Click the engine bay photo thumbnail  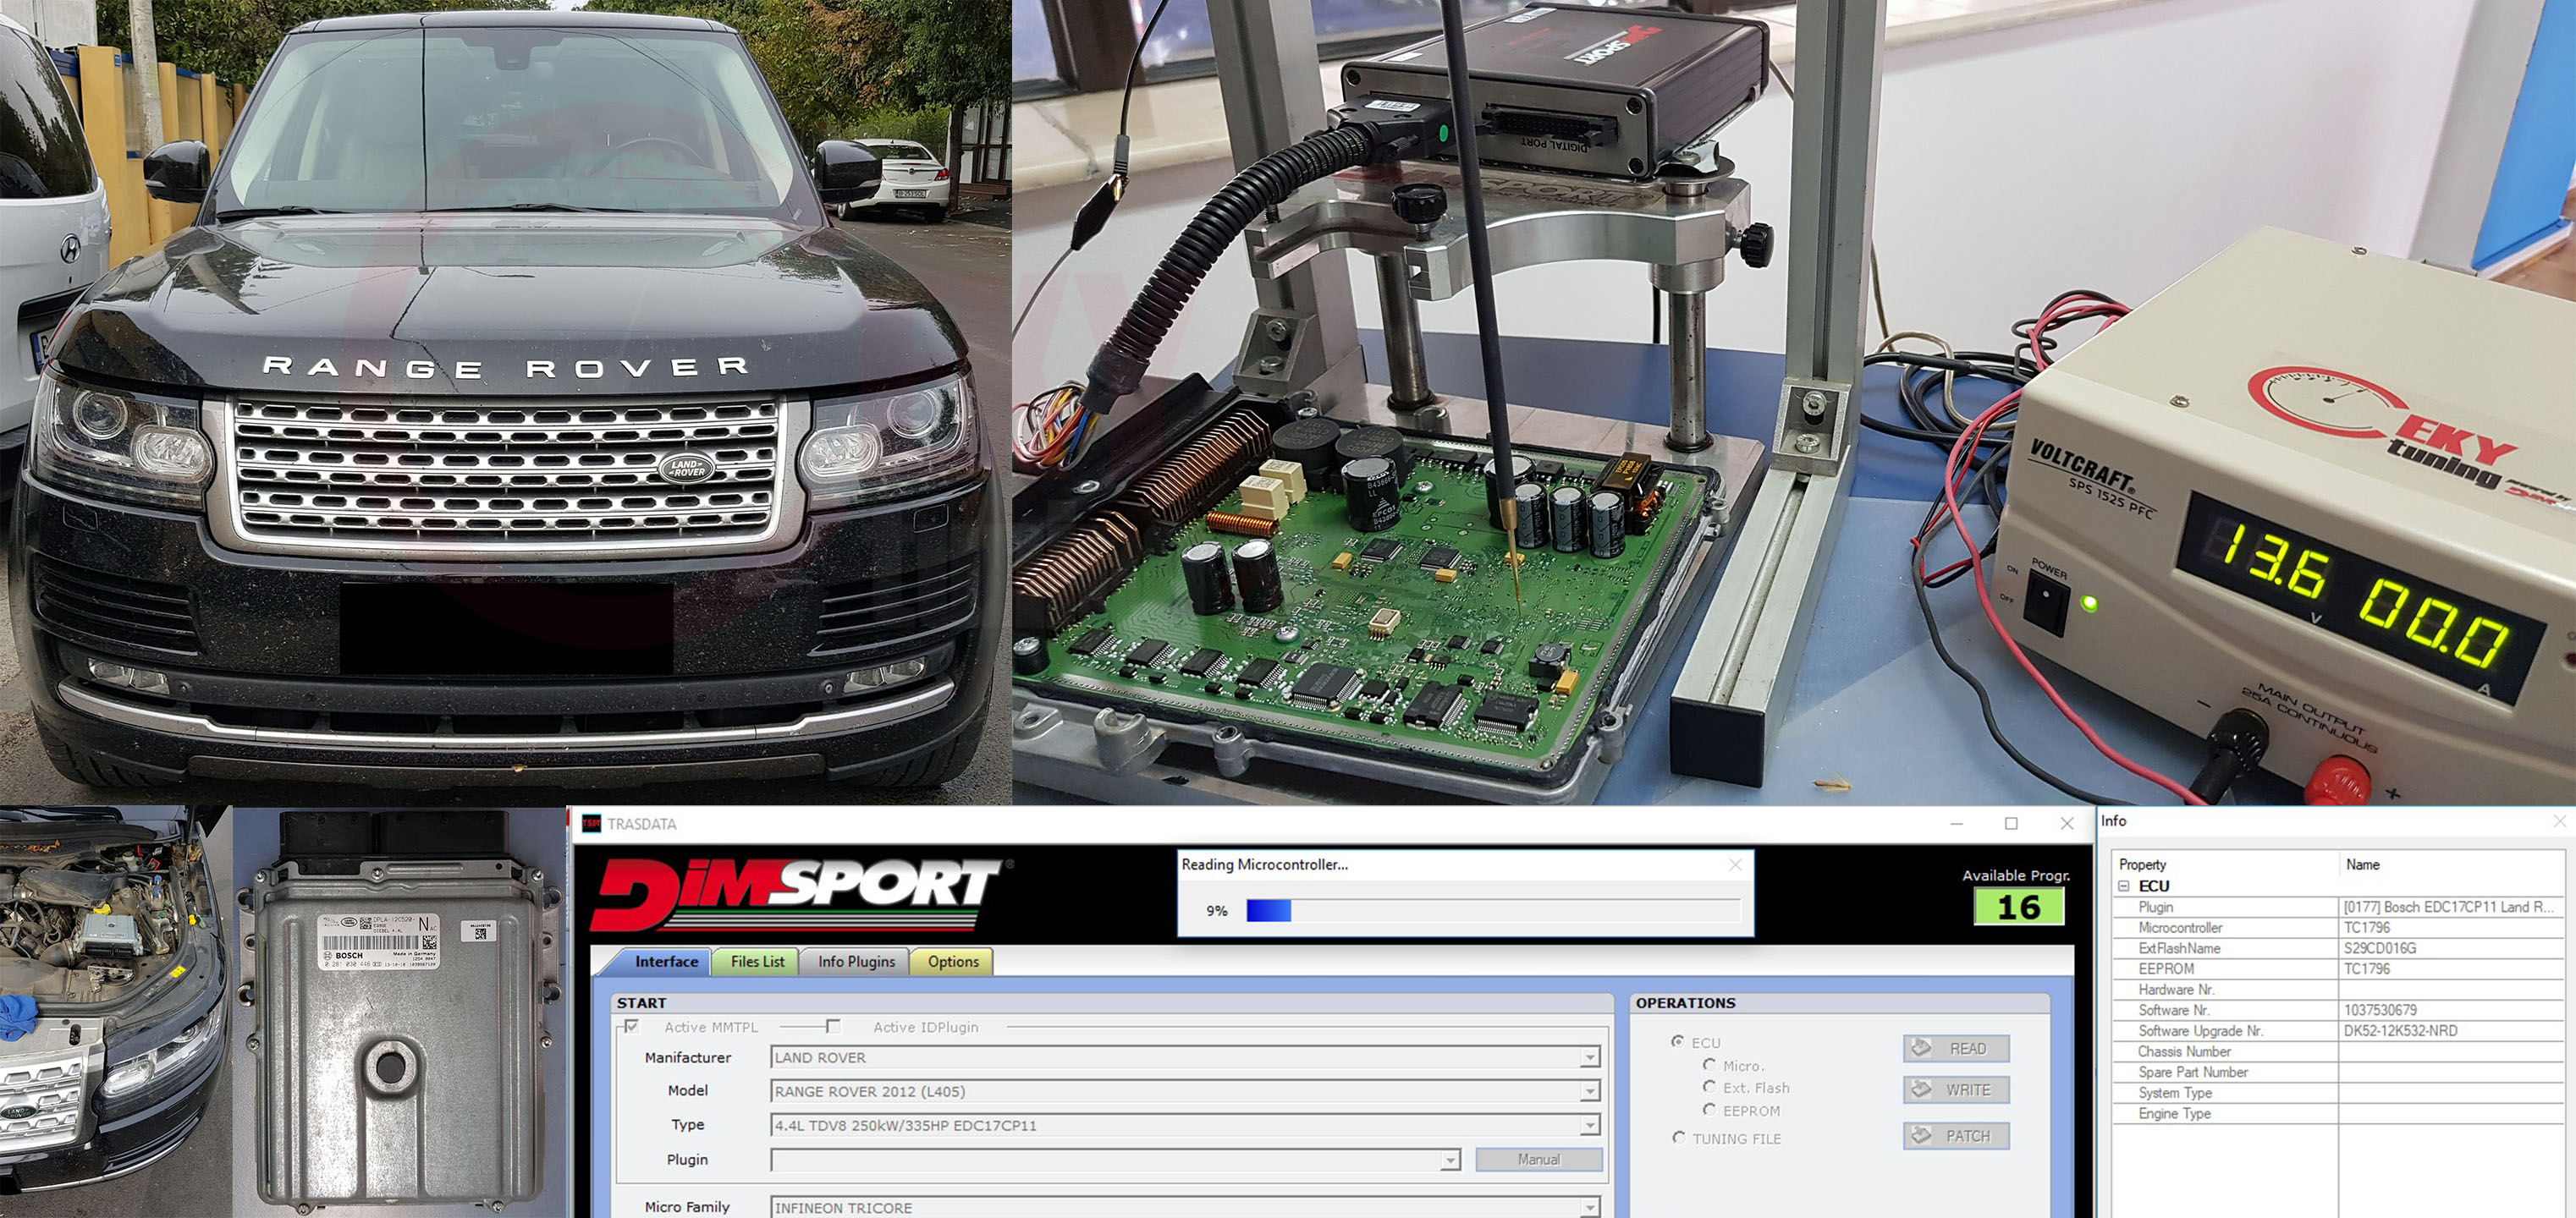pos(115,1011)
